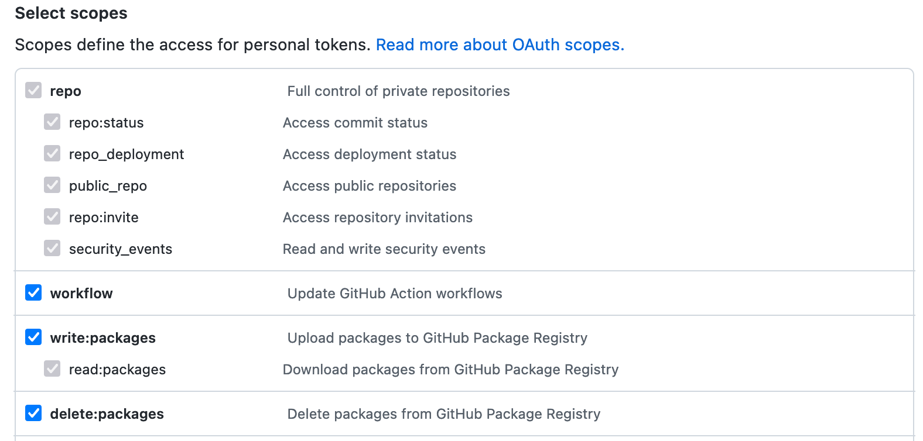
Task: Uncheck the workflow scope checkbox
Action: click(33, 292)
